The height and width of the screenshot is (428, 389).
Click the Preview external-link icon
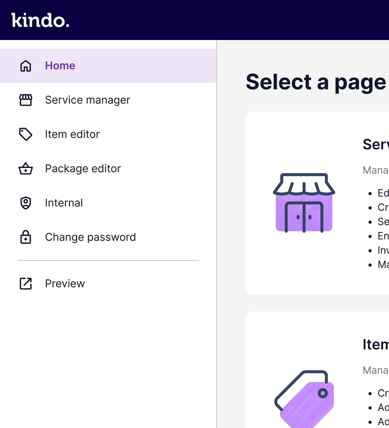click(x=26, y=283)
